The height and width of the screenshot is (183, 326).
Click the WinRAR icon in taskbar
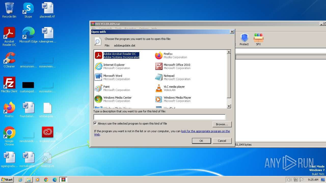[x=63, y=180]
